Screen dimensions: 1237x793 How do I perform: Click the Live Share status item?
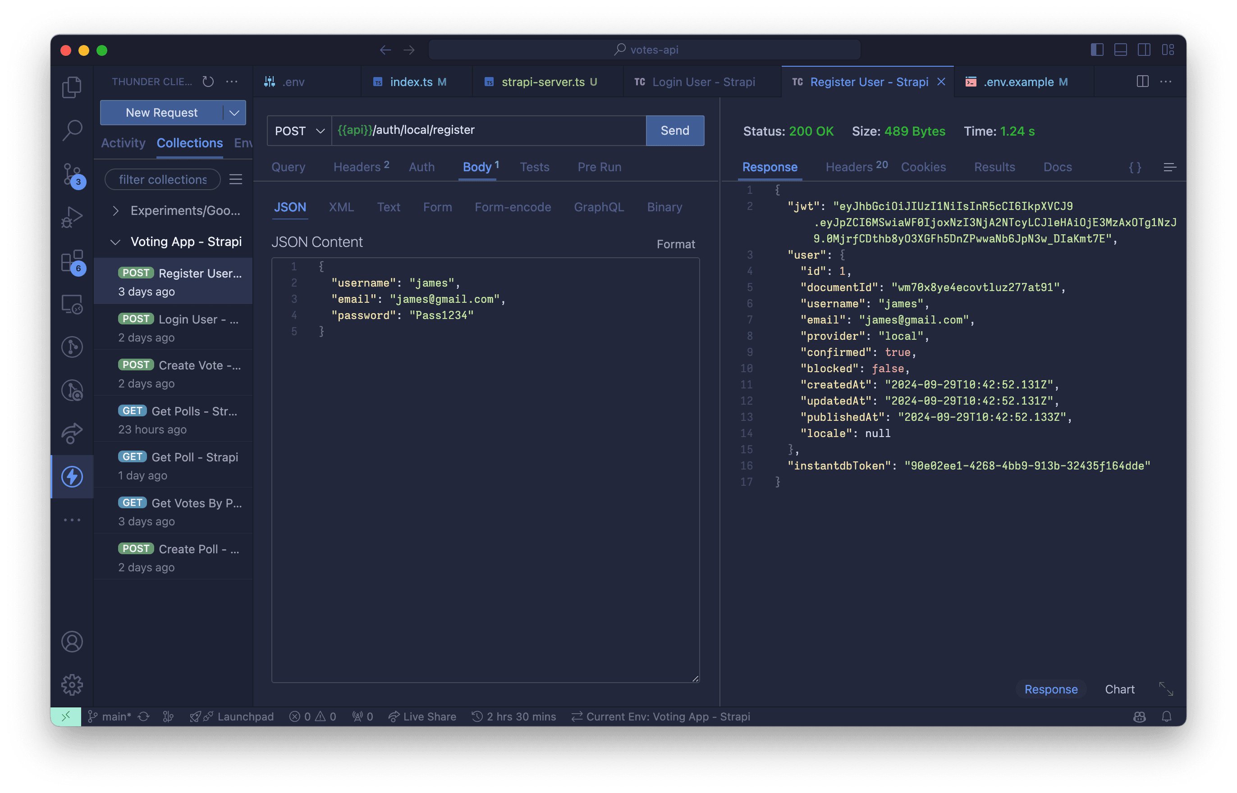coord(422,716)
